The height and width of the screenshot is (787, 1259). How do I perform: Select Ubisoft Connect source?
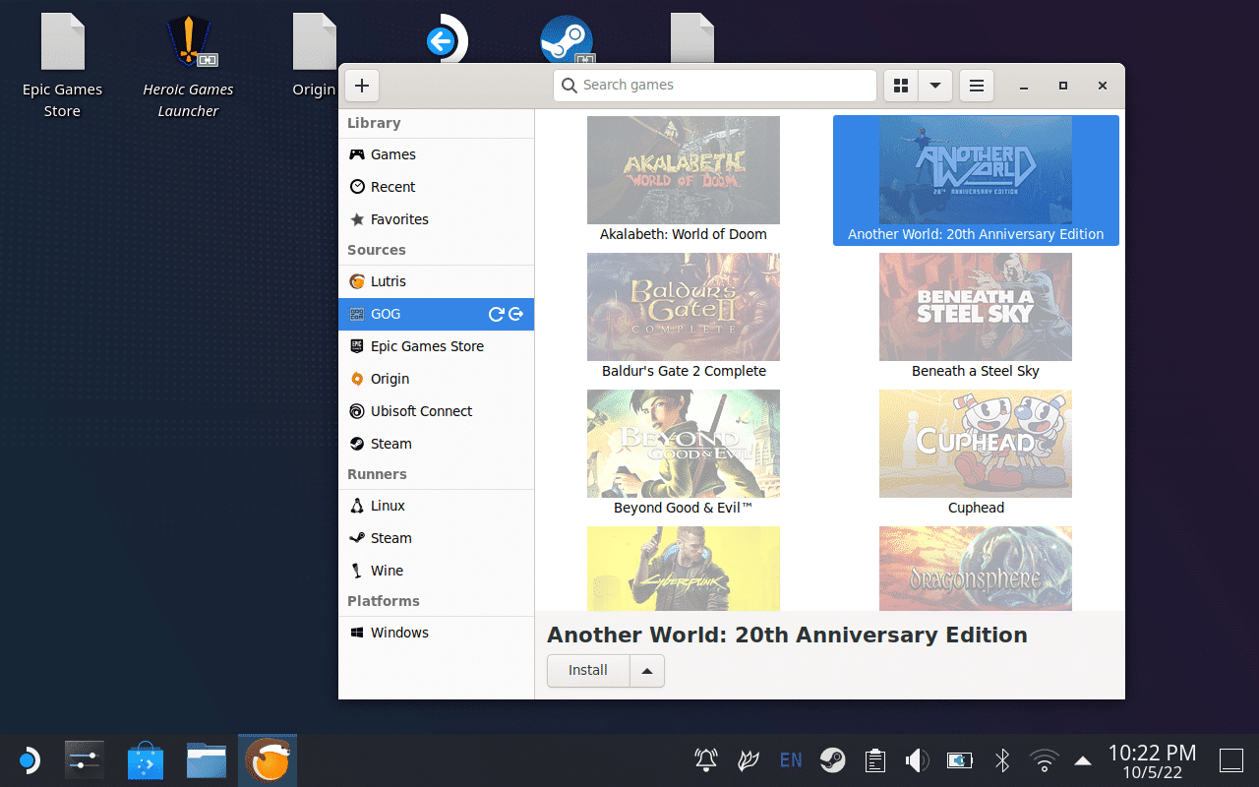(x=436, y=411)
